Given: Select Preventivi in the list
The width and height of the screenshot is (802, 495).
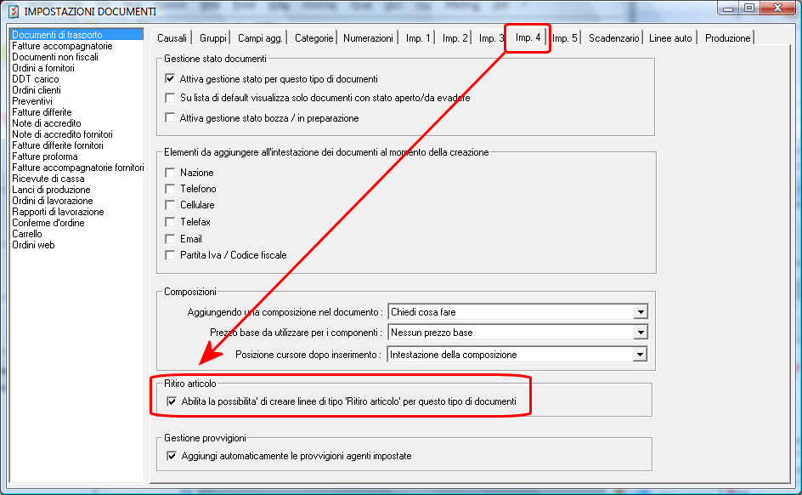Looking at the screenshot, I should coord(76,101).
